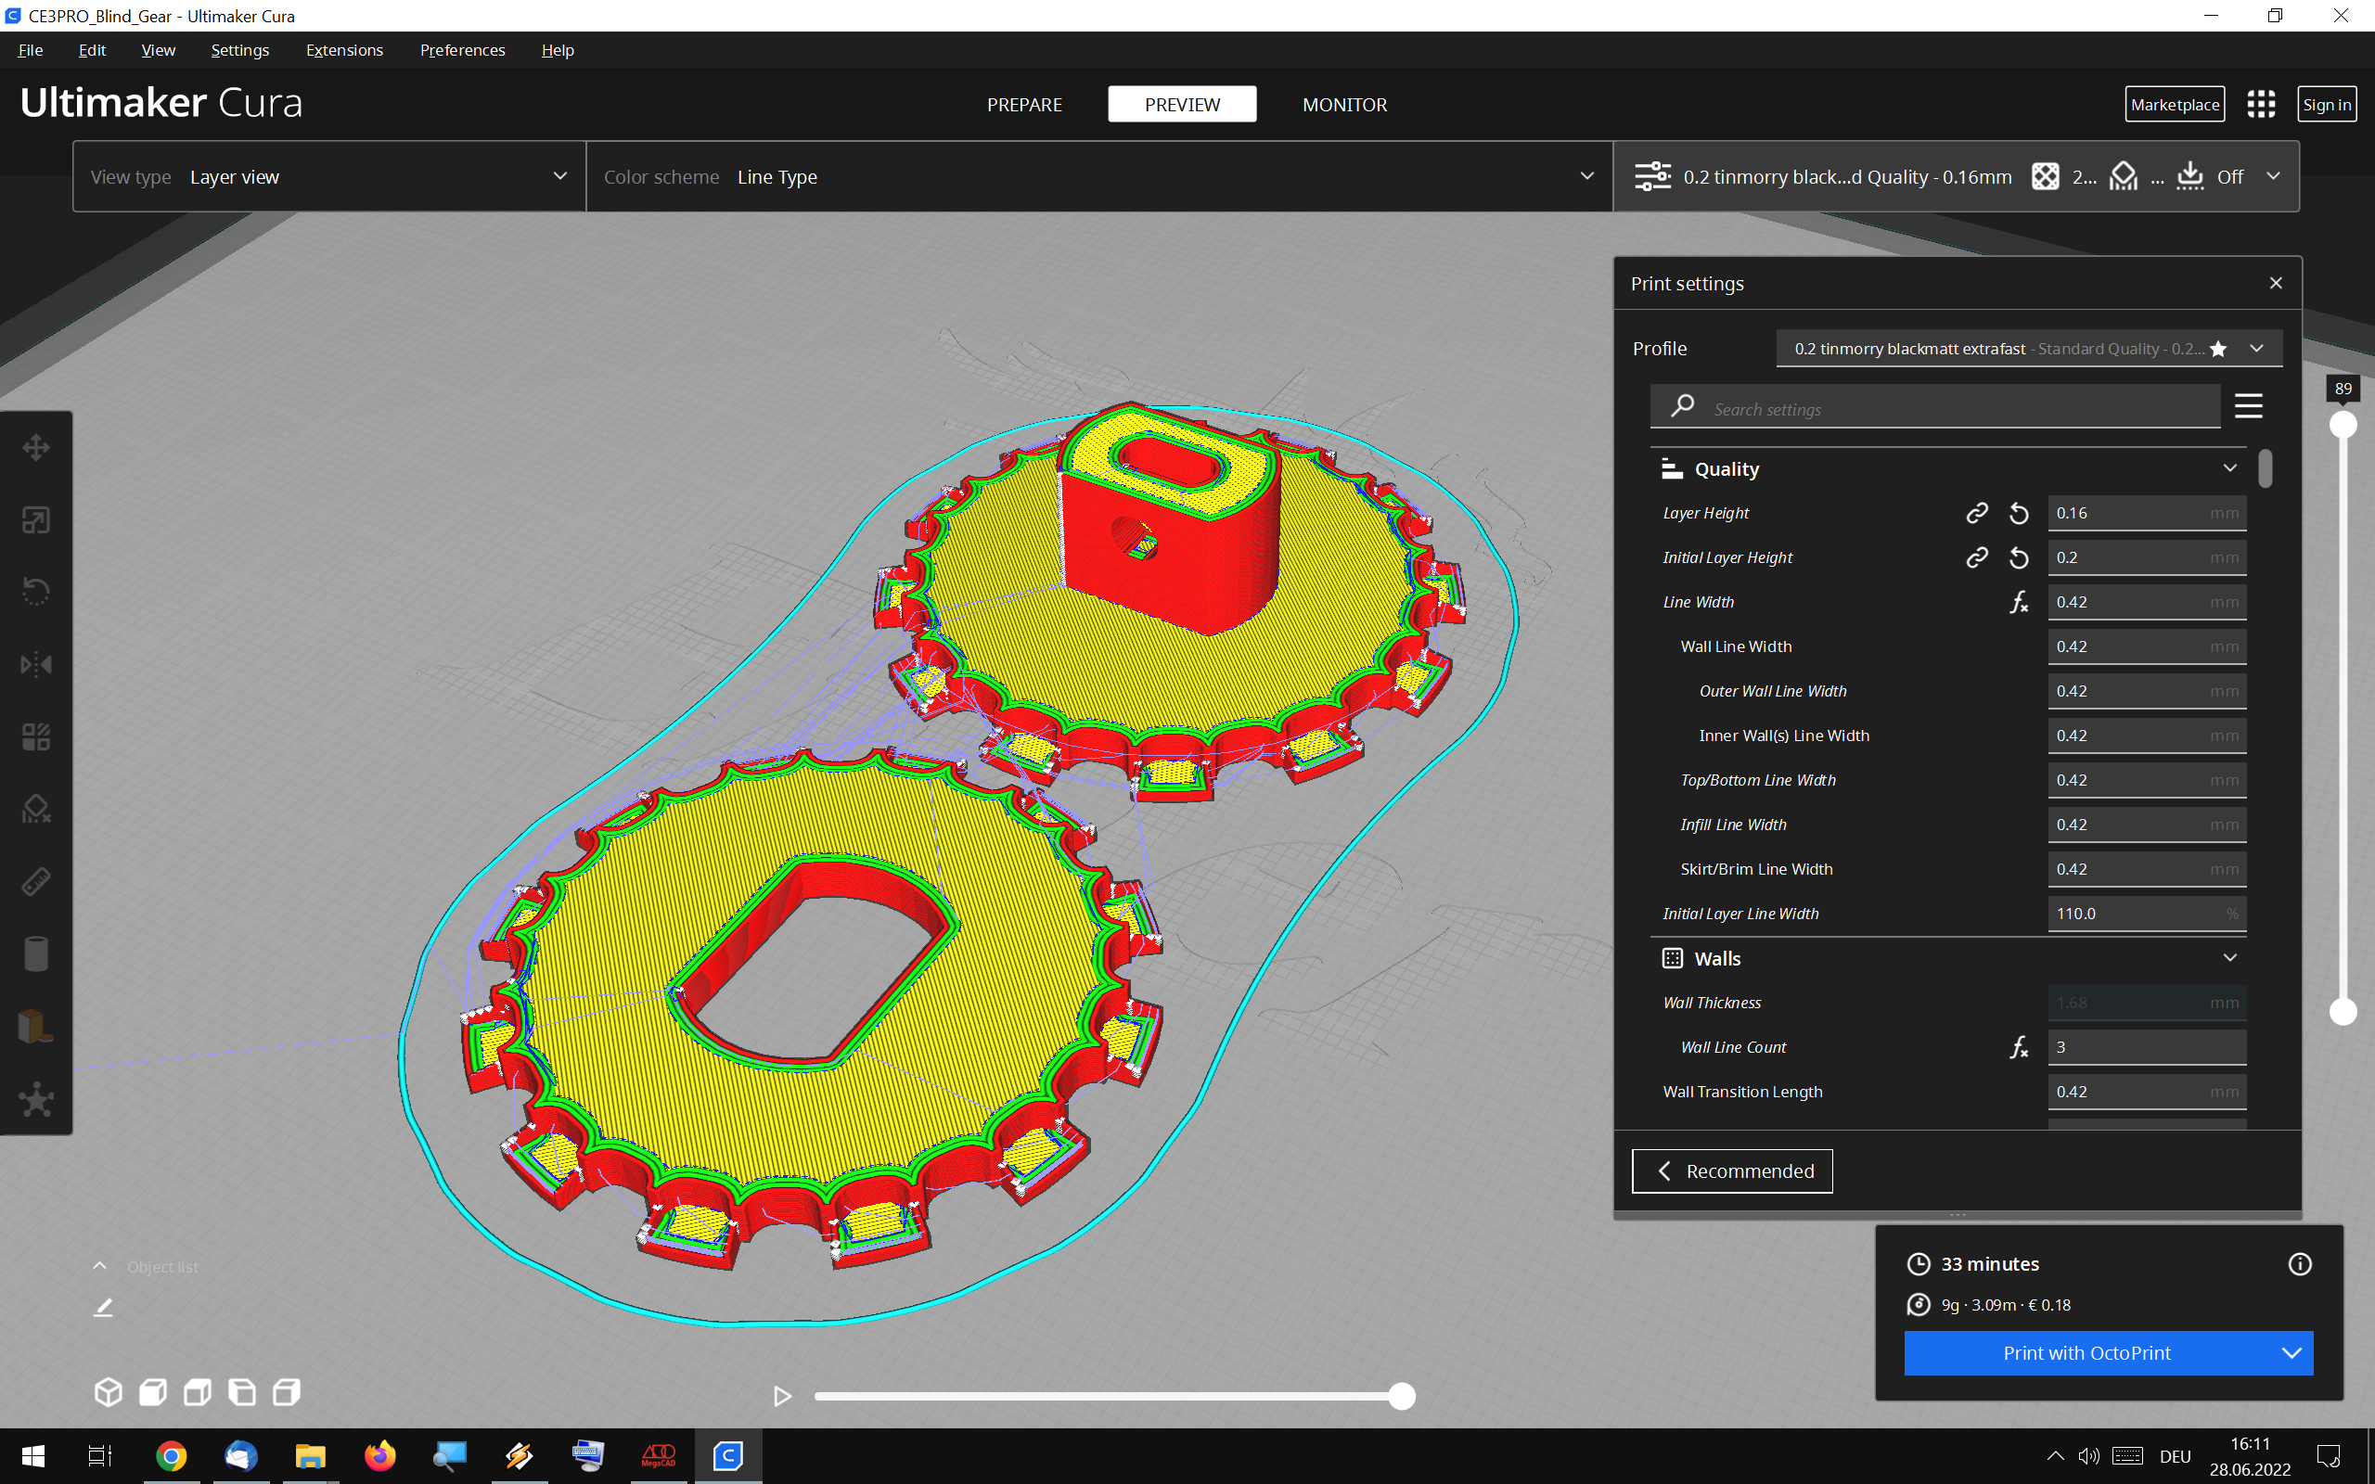Select the Move tool in left toolbar
Viewport: 2375px width, 1484px height.
(x=36, y=448)
